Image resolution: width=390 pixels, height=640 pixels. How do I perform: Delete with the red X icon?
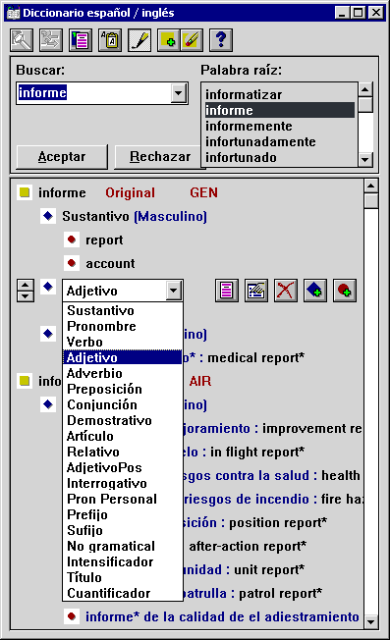coord(286,291)
